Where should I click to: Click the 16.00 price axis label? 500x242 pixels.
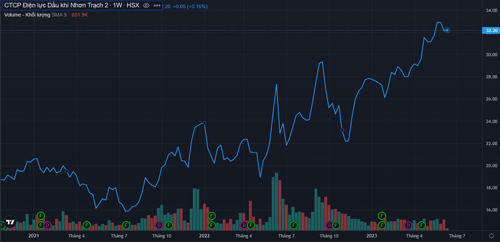[x=492, y=210]
